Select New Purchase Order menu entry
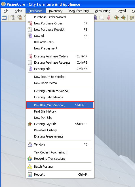 click(x=60, y=23)
